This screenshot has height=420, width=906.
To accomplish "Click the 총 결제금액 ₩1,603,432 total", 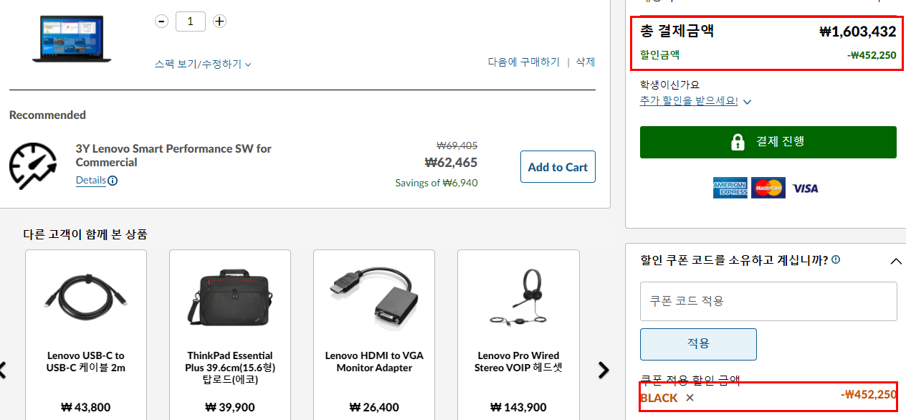I will point(768,32).
